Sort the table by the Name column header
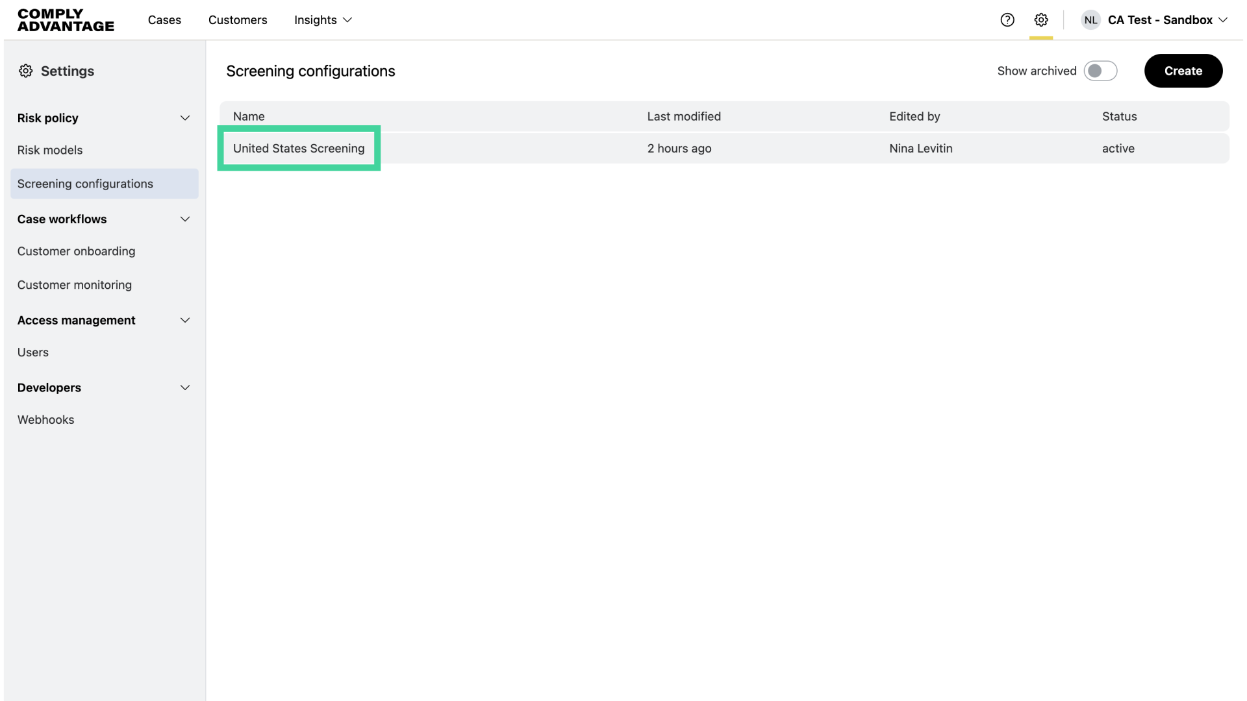Viewport: 1247px width, 701px height. [x=249, y=116]
